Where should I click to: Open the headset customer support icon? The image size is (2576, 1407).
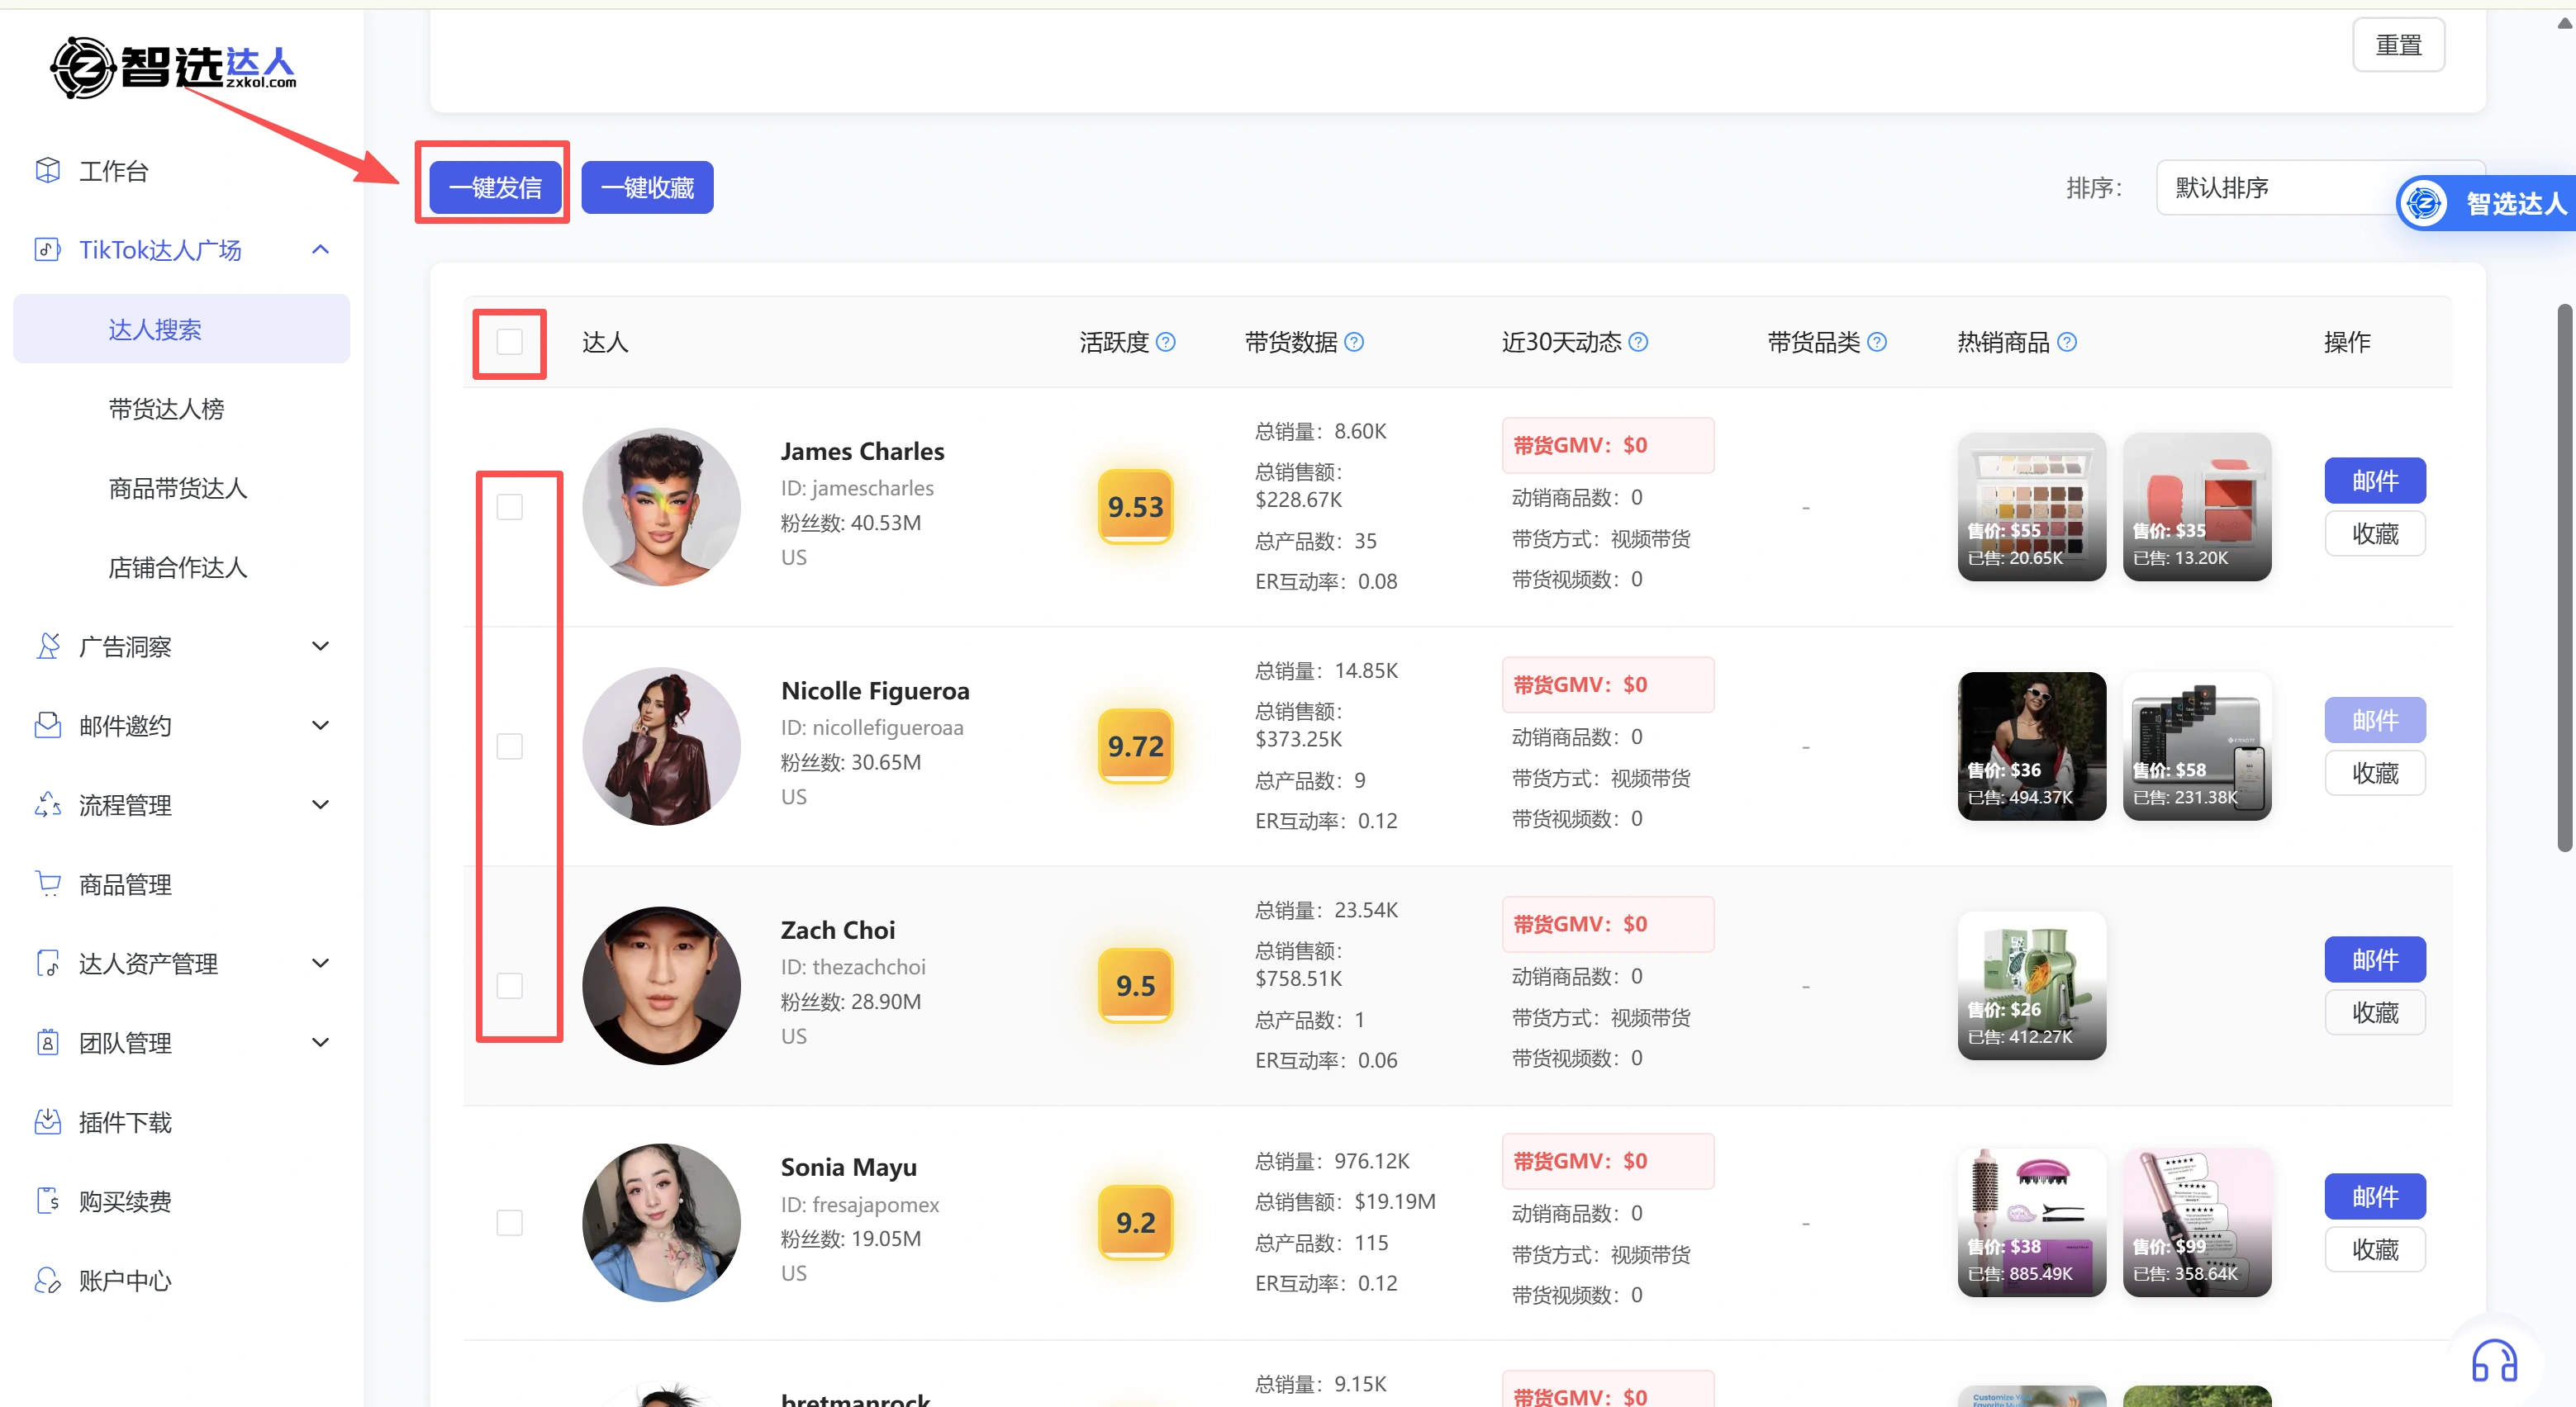click(2493, 1361)
